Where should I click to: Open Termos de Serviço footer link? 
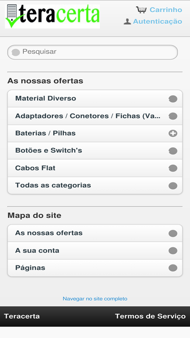click(150, 316)
